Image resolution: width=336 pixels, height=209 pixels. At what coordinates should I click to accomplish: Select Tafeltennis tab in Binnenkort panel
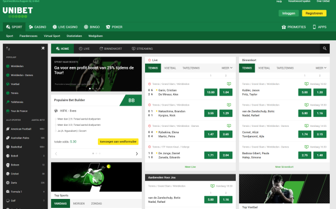(x=285, y=68)
